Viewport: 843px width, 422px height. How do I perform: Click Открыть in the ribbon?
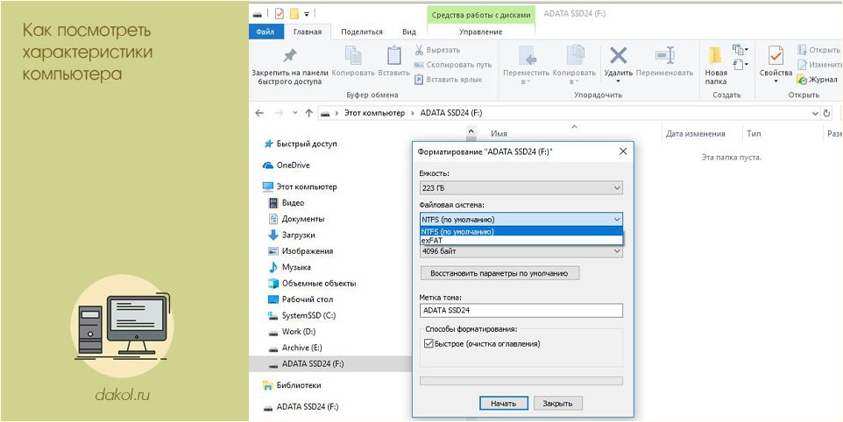click(819, 50)
